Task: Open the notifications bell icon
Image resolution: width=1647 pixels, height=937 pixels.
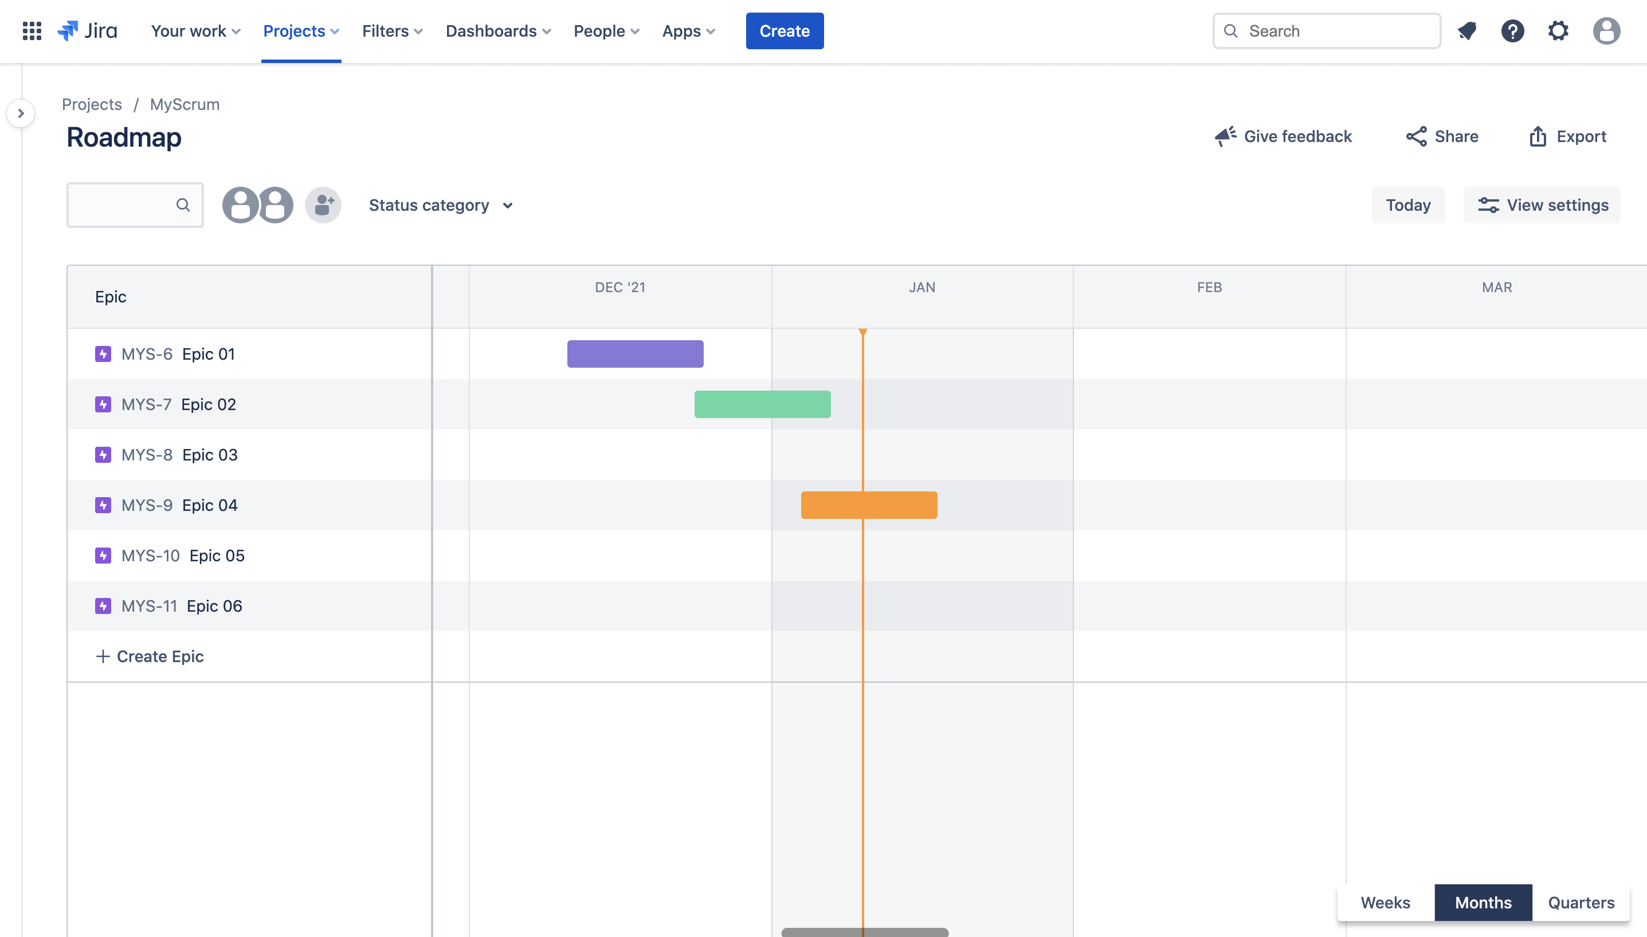Action: click(x=1468, y=31)
